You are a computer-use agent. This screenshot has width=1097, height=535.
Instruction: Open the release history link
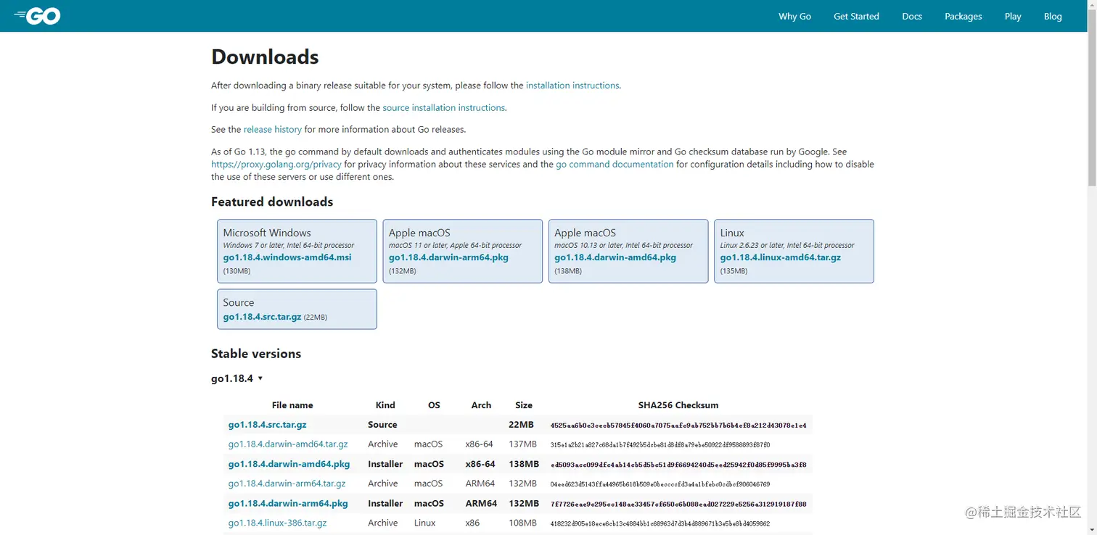(x=272, y=130)
